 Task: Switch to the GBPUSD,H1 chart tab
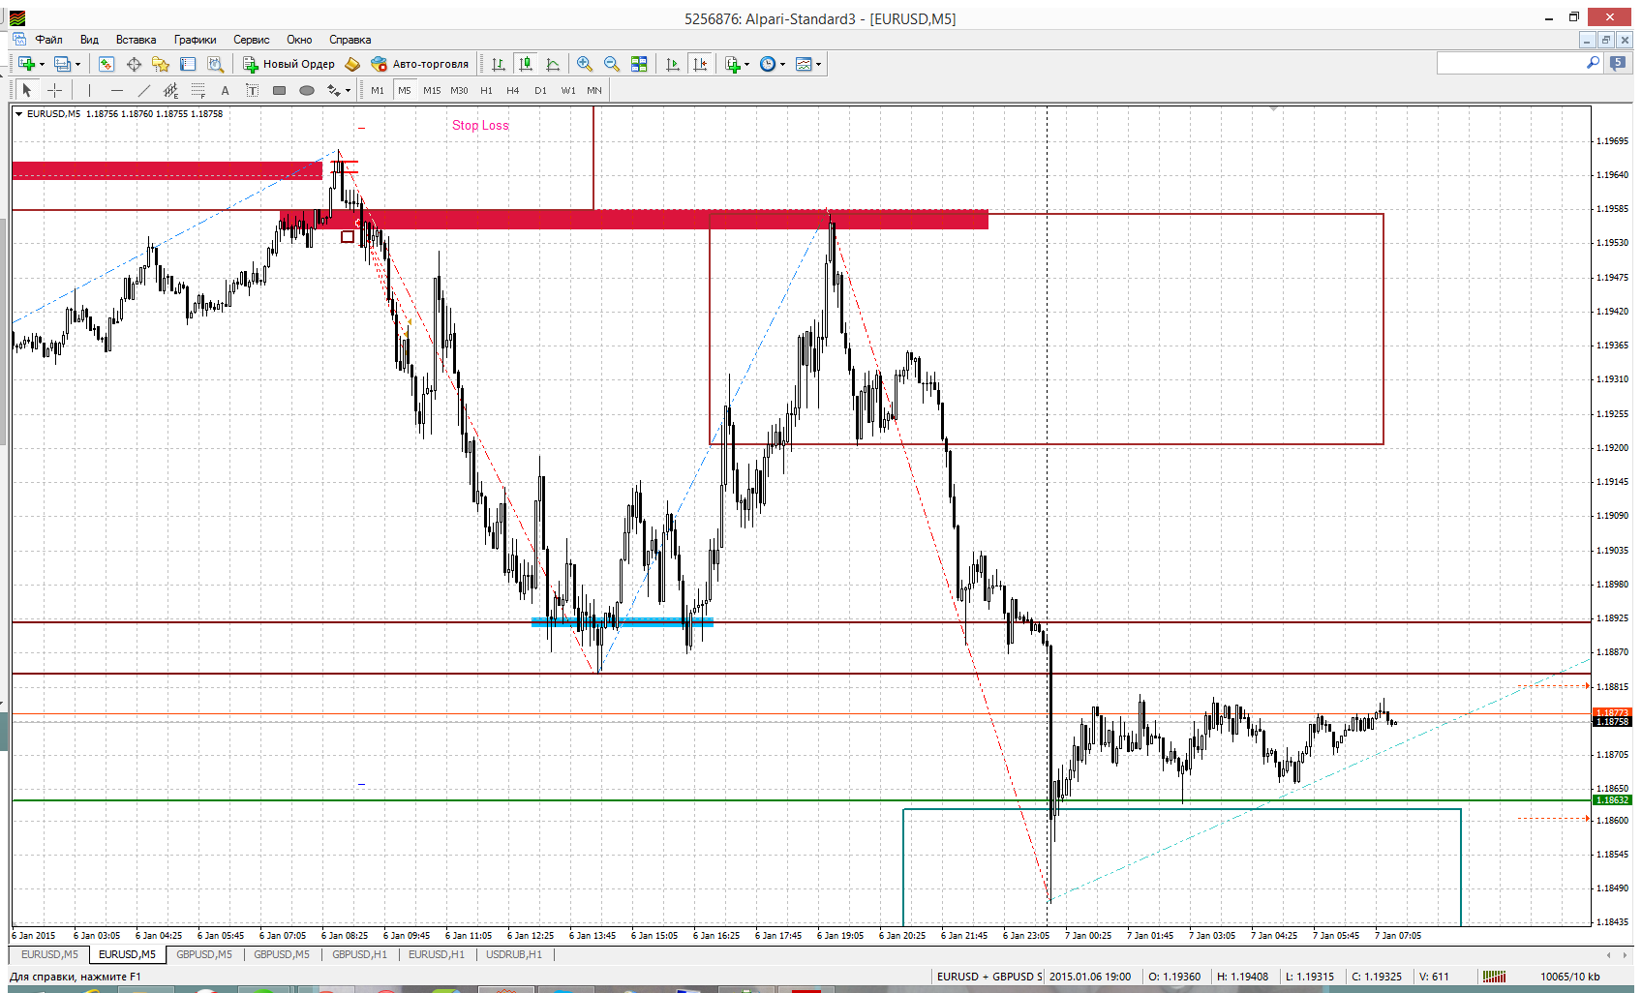tap(359, 954)
